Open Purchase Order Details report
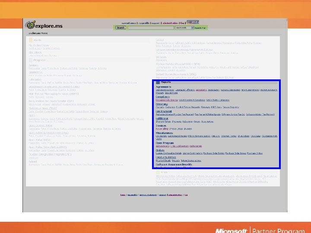Viewport: 311px width, 233px height. 214,153
